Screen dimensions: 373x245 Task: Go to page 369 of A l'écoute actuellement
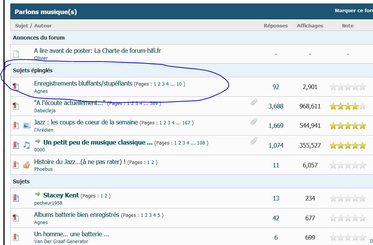pyautogui.click(x=154, y=103)
